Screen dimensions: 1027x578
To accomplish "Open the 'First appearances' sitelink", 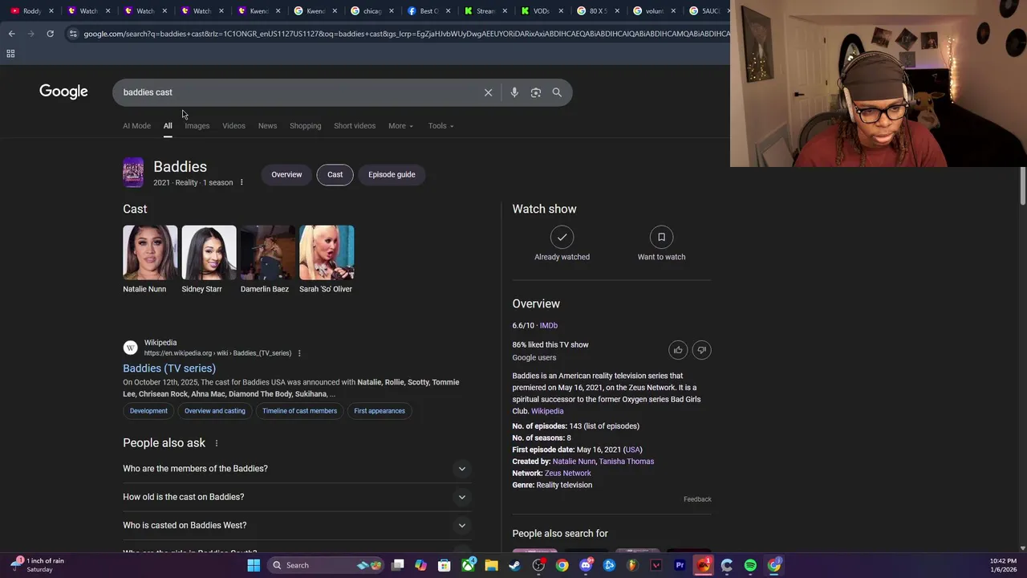I will click(x=380, y=411).
